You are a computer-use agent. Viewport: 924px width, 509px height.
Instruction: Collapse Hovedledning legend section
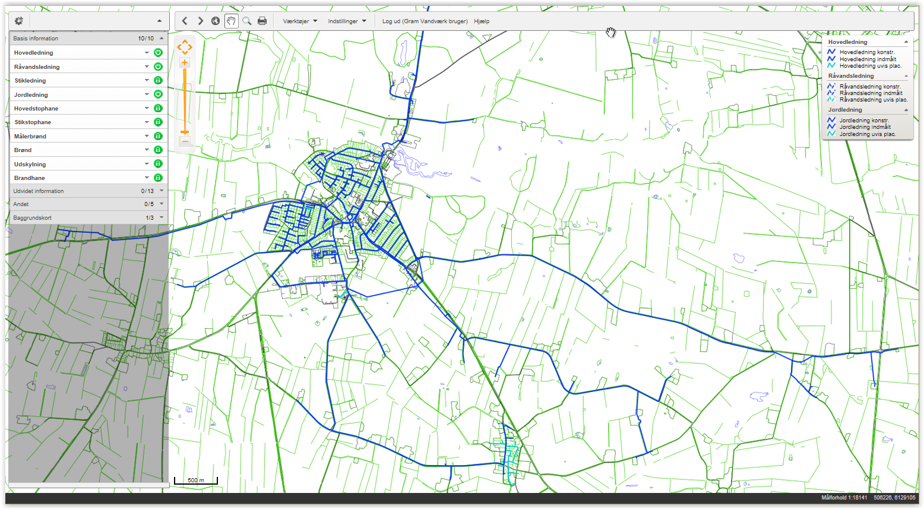tap(906, 42)
